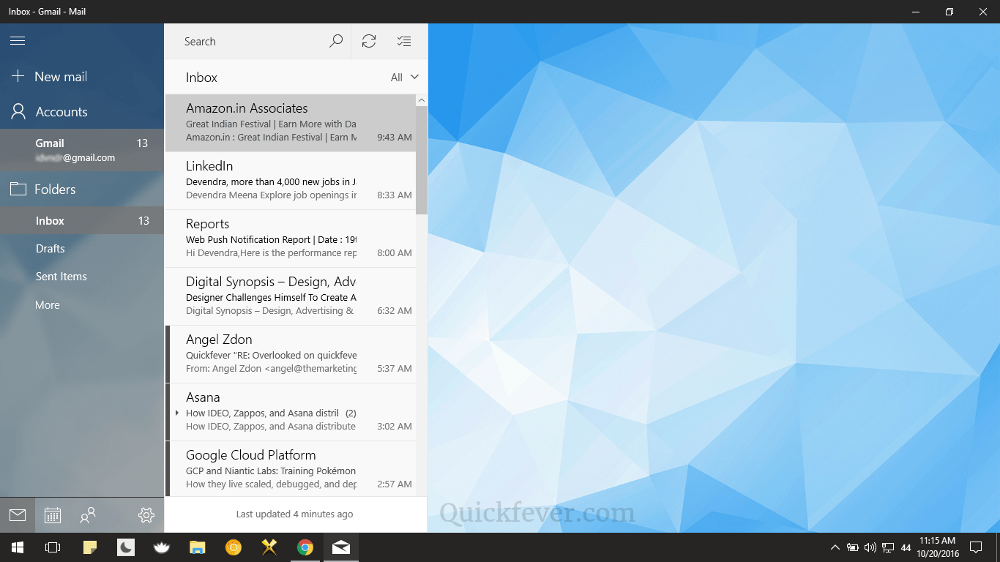1000x562 pixels.
Task: Open the All filter dropdown
Action: pyautogui.click(x=405, y=78)
